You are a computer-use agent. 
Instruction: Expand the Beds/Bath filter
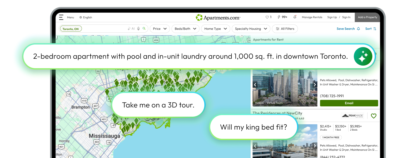point(185,29)
